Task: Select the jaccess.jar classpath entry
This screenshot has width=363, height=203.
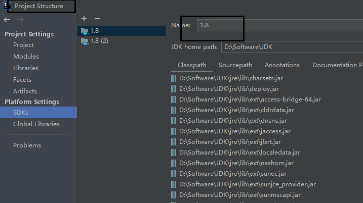Action: (x=235, y=131)
